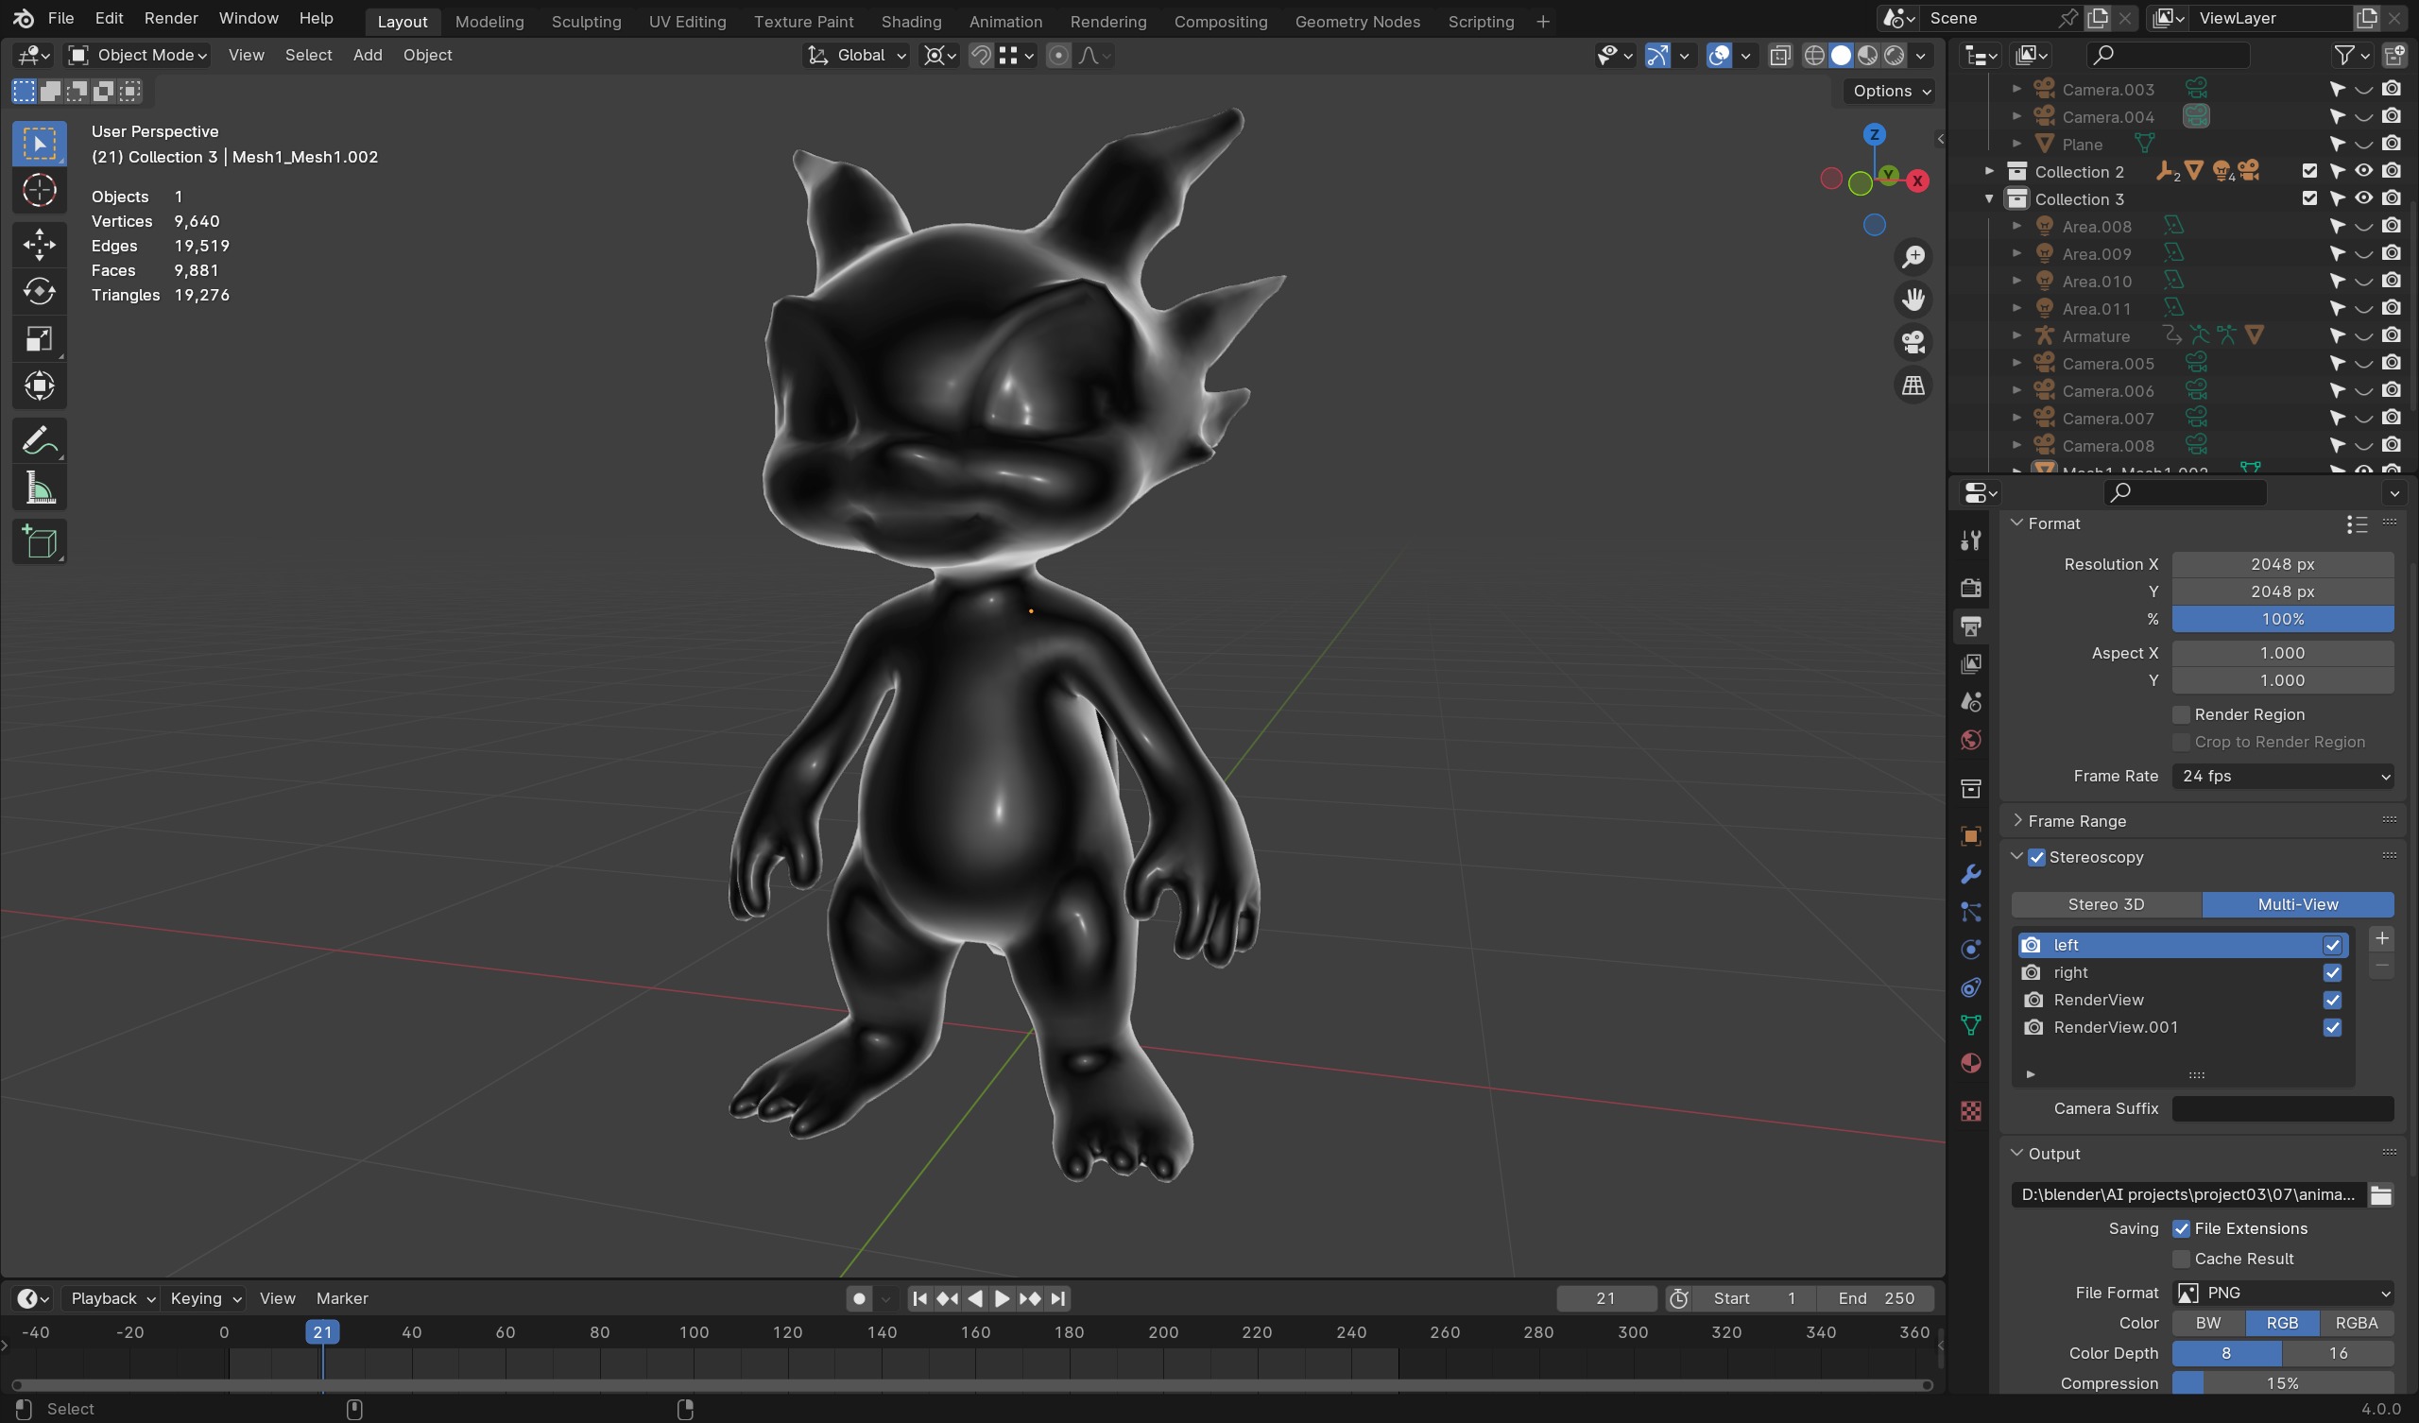2419x1423 pixels.
Task: Collapse the Output panel
Action: point(2017,1153)
